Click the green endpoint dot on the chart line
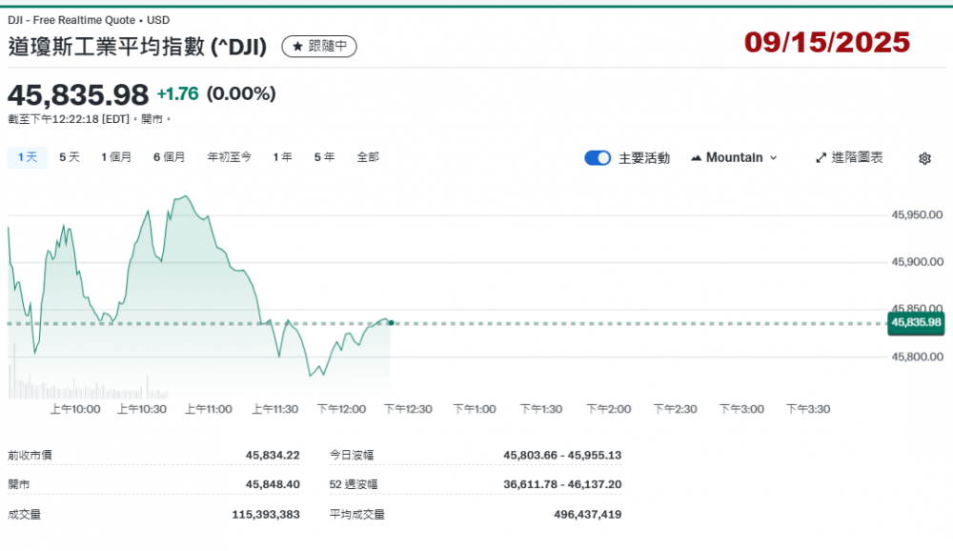The height and width of the screenshot is (551, 953). [x=391, y=323]
